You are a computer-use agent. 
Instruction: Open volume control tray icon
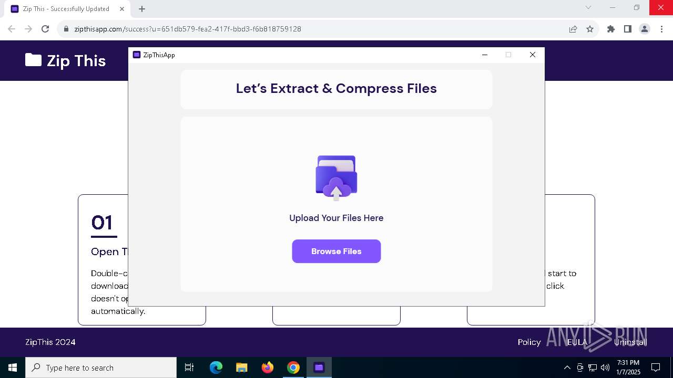coord(605,367)
